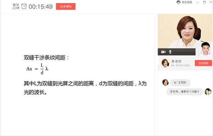Click the Δx formula on the whiteboard
Image resolution: width=213 pixels, height=136 pixels.
pos(37,69)
